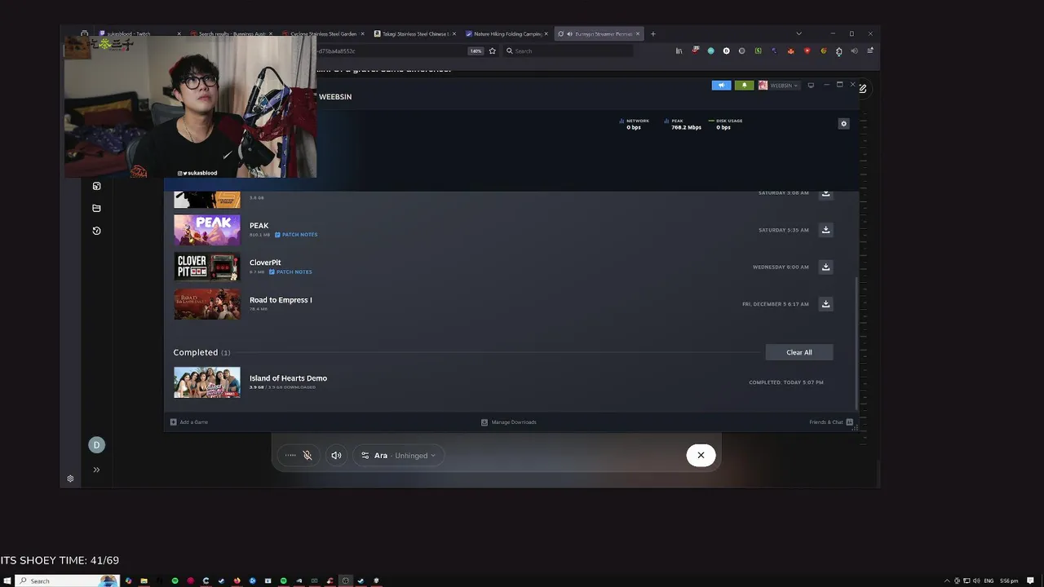Click the box icon in the sidebar
The image size is (1044, 587).
coord(96,186)
